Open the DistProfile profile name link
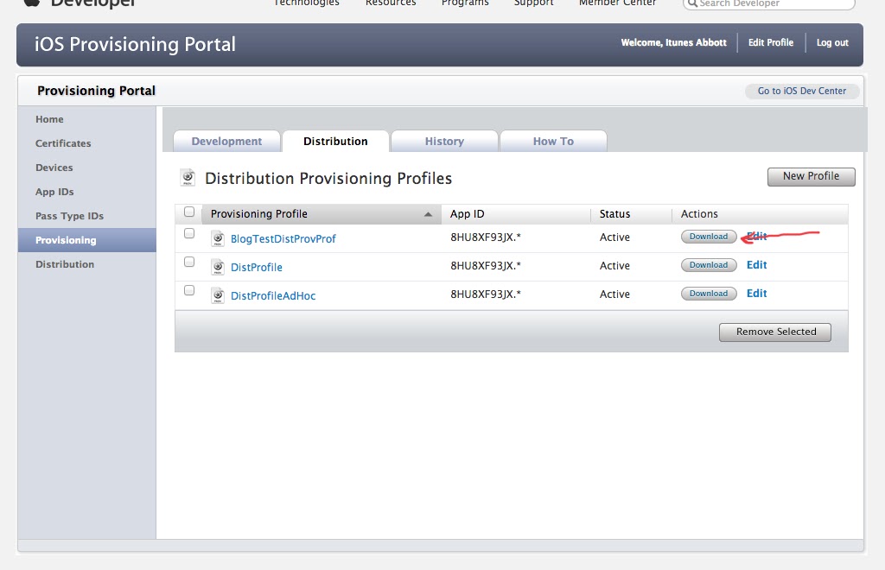Screen dimensions: 885x570 point(256,267)
